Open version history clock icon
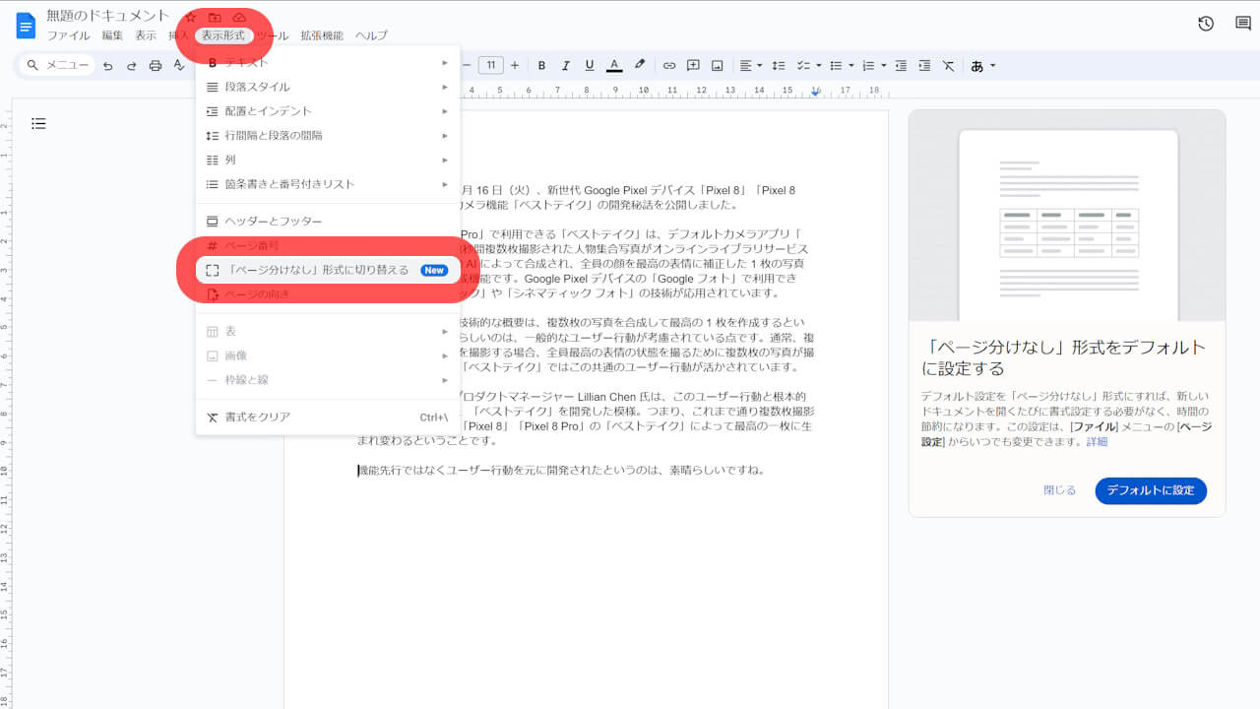This screenshot has height=709, width=1260. [x=1206, y=24]
